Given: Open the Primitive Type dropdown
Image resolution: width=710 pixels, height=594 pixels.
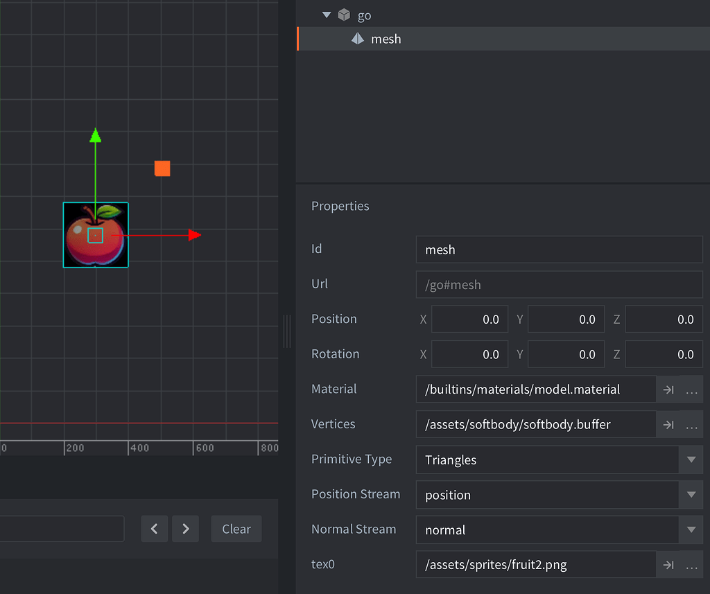Looking at the screenshot, I should tap(691, 460).
